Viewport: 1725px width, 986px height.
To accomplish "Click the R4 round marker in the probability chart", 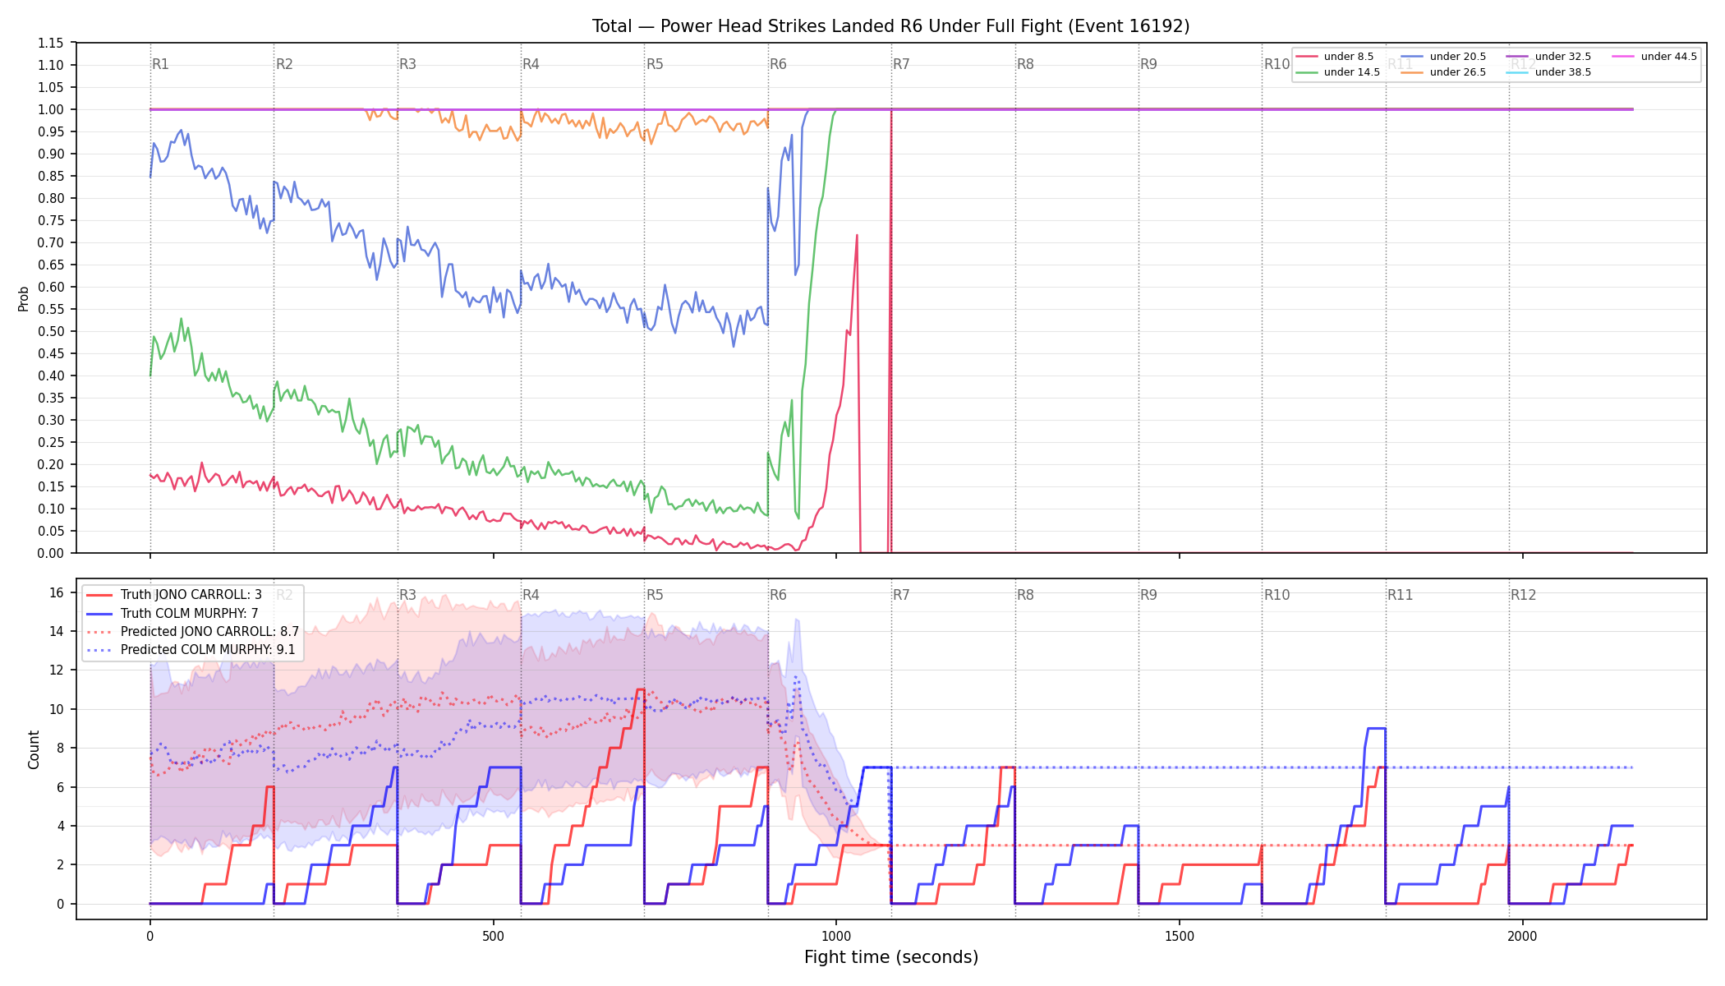I will pos(531,64).
